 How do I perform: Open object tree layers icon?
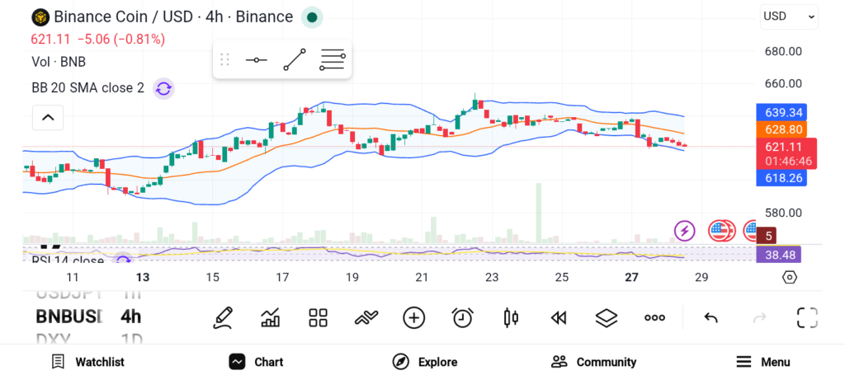click(x=607, y=318)
